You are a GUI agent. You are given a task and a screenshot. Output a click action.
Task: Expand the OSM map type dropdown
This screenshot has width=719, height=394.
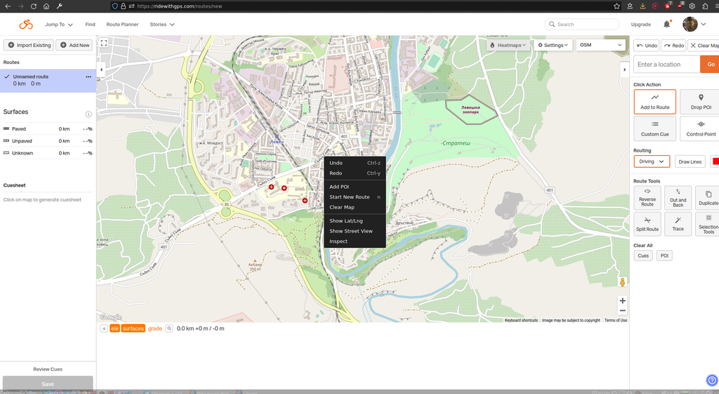point(600,45)
